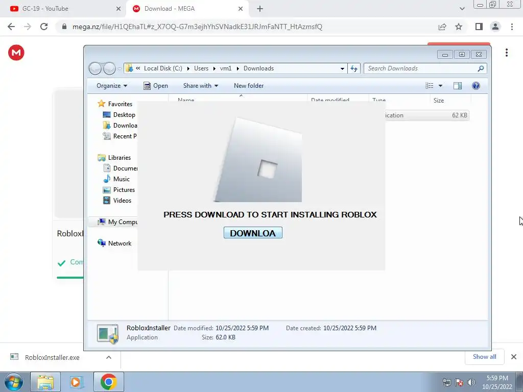Close the Chrome downloads bar
This screenshot has width=523, height=392.
(x=514, y=357)
